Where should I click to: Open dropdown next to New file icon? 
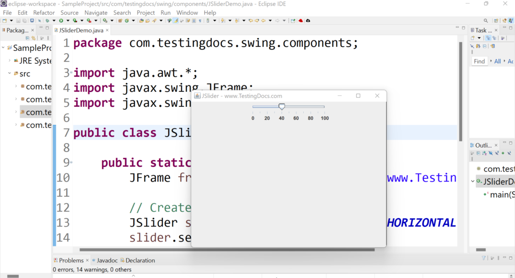11,21
